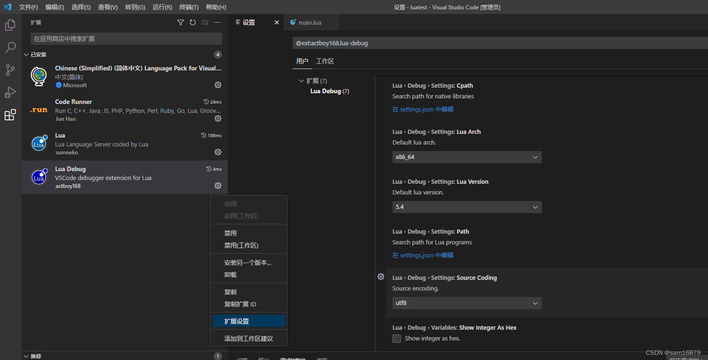Open the 查看(V) menu
Image resolution: width=708 pixels, height=360 pixels.
click(108, 7)
